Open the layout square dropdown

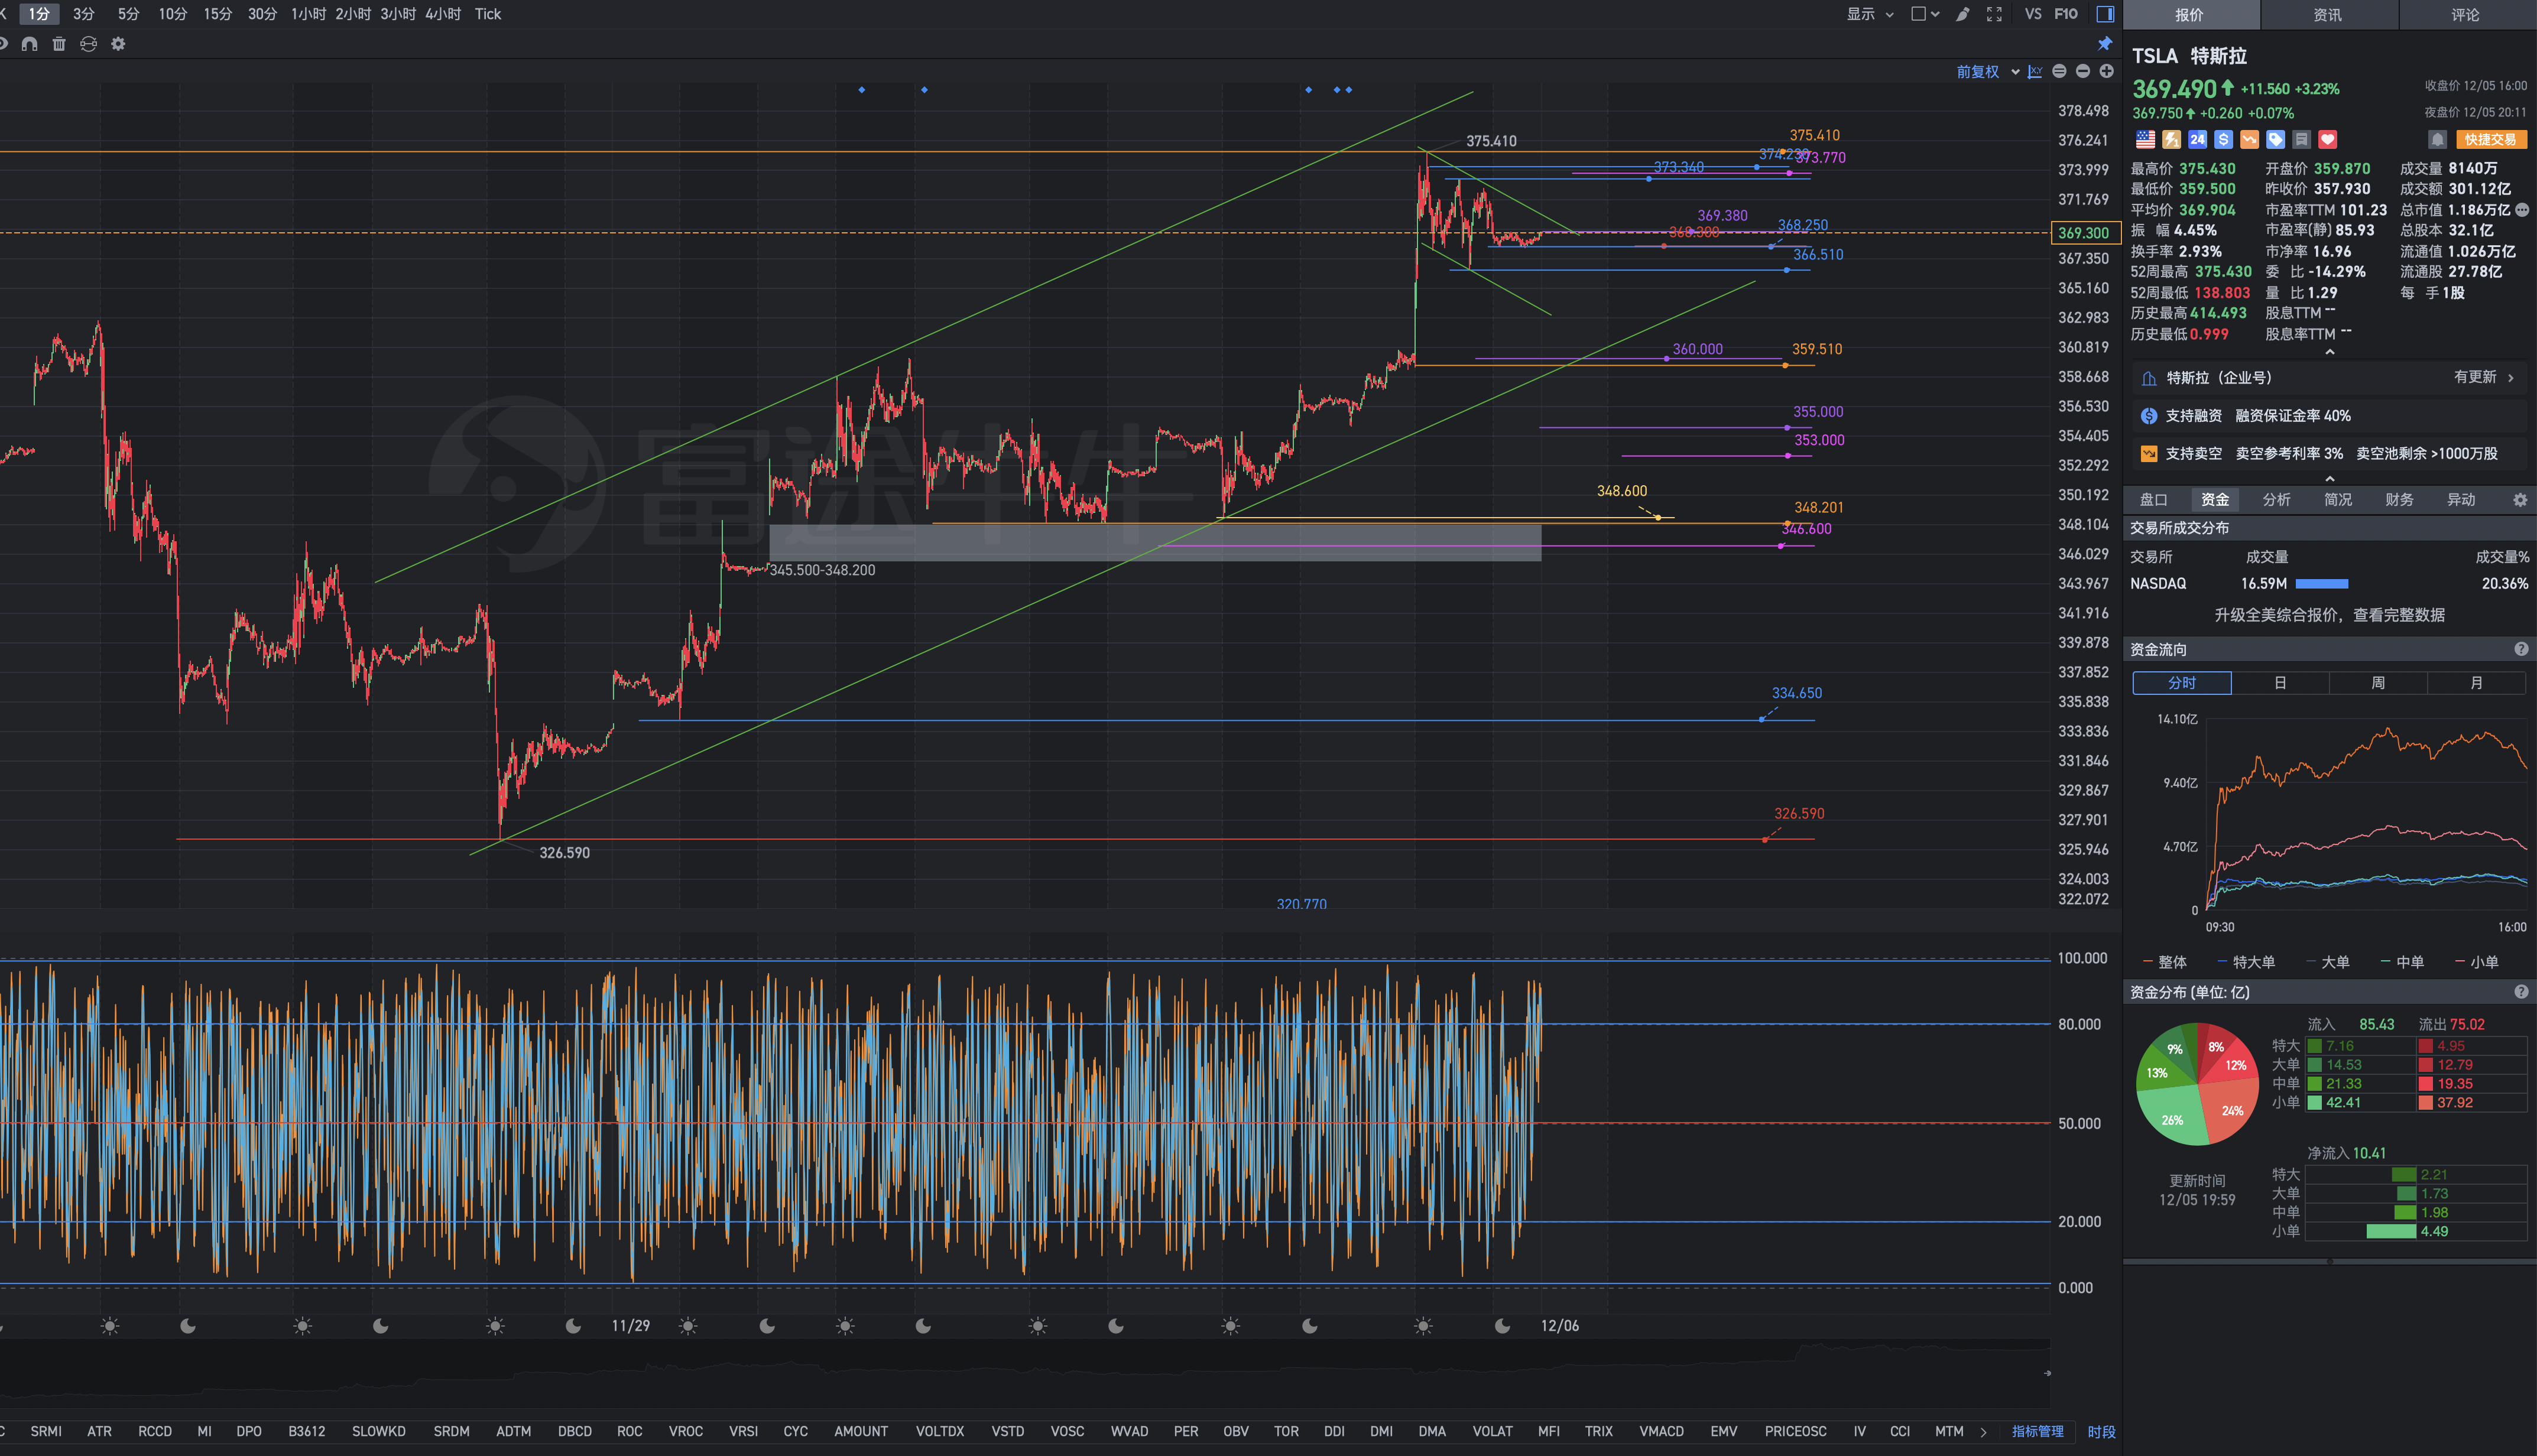(x=1925, y=14)
